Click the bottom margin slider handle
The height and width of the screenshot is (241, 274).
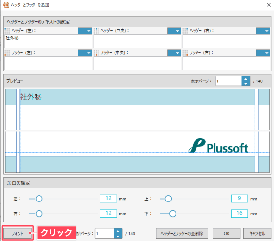tap(173, 214)
